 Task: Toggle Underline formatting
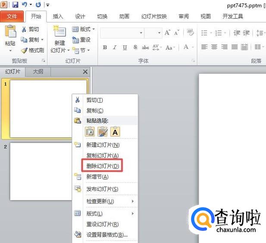[125, 47]
